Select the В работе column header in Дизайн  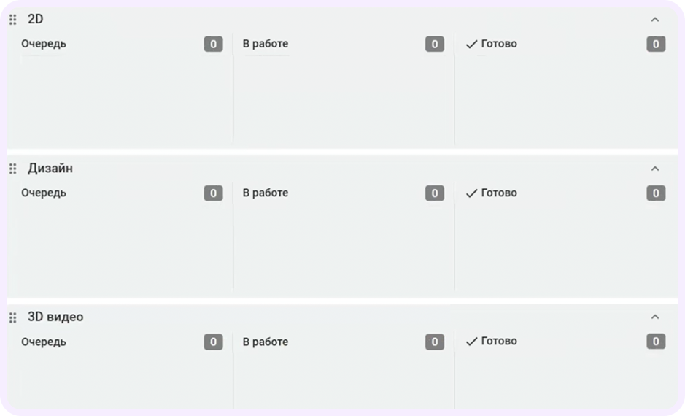point(266,193)
